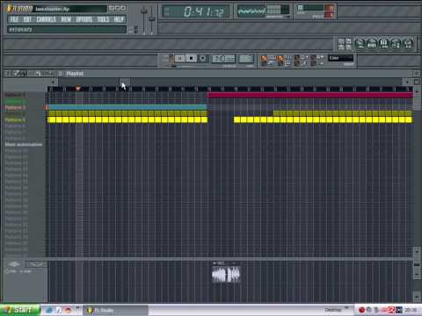The height and width of the screenshot is (316, 422).
Task: Click the tempo display
Action: pos(223,59)
